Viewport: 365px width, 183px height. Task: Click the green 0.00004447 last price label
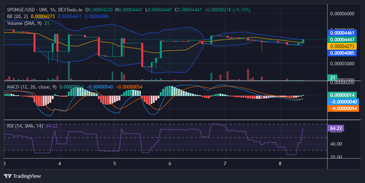[342, 39]
